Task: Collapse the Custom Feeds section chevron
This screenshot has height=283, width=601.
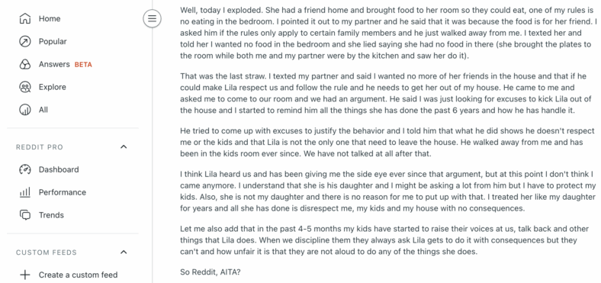Action: click(x=124, y=252)
